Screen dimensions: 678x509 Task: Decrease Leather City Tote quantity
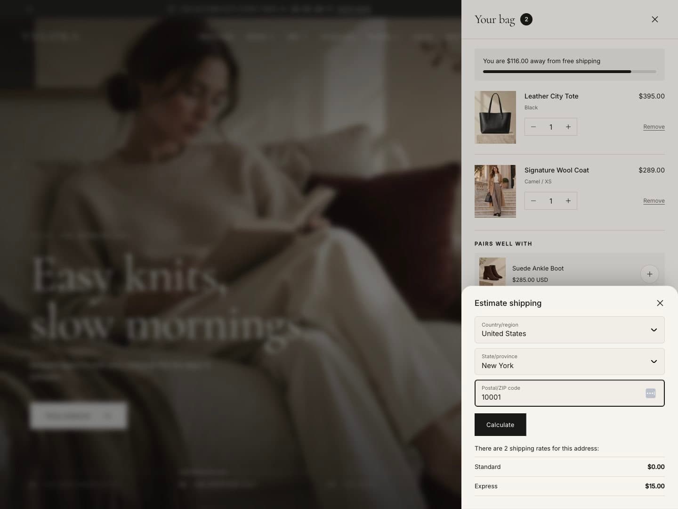pyautogui.click(x=533, y=127)
